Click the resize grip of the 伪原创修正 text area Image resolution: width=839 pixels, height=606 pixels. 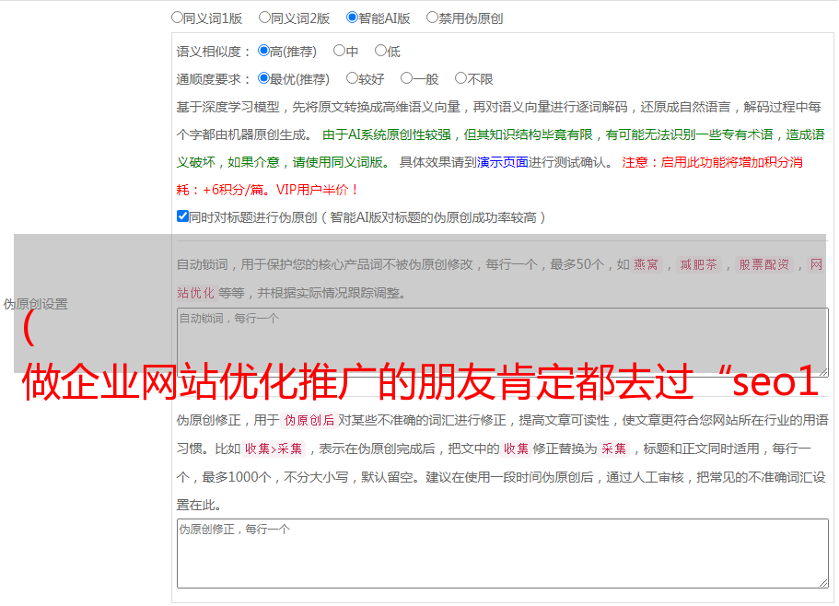pos(823,583)
